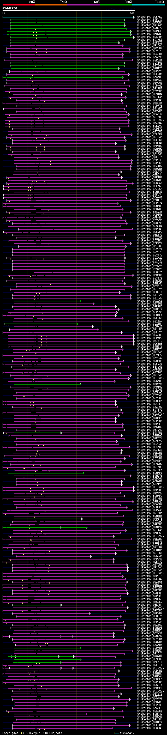Click the UniRef100_C0P786 label
Screen dimensions: 167x735
click(x=150, y=60)
